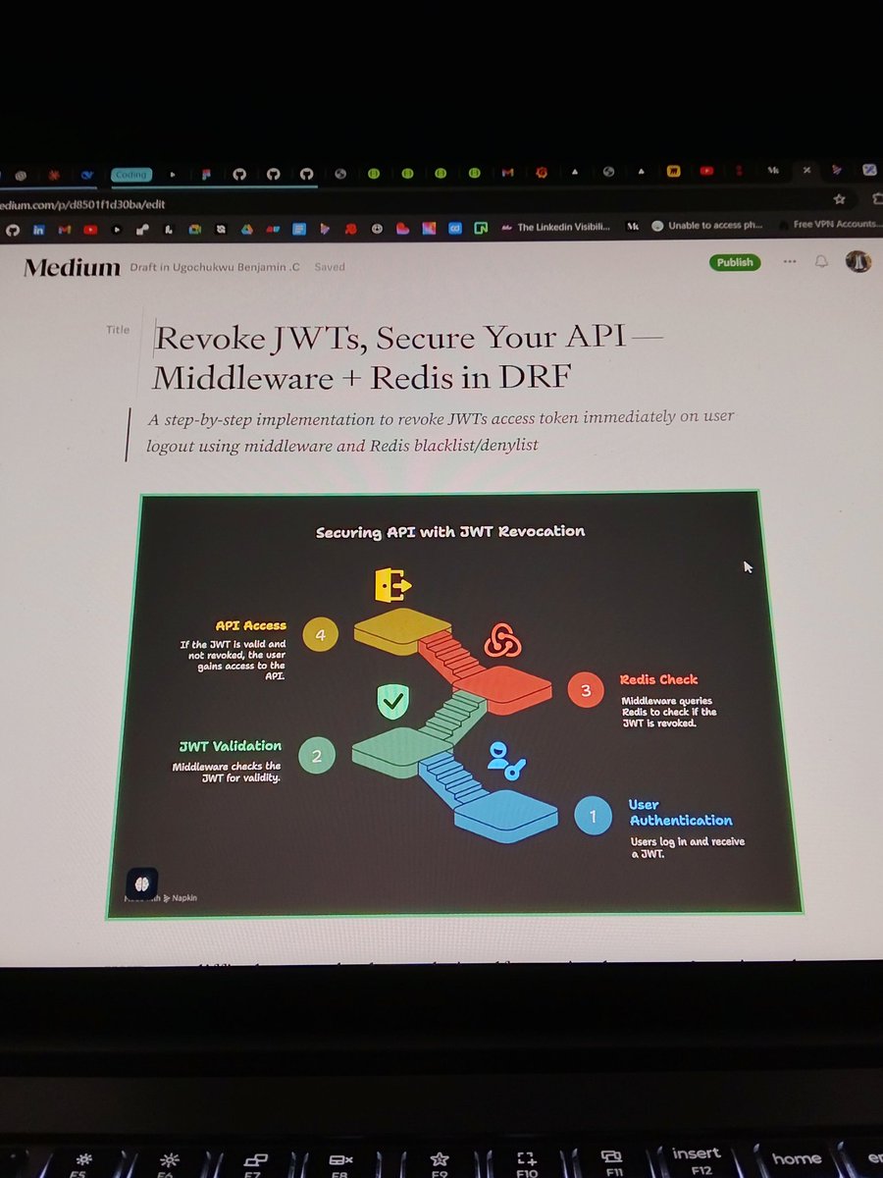Click the medium.com URL in the address bar

(81, 204)
